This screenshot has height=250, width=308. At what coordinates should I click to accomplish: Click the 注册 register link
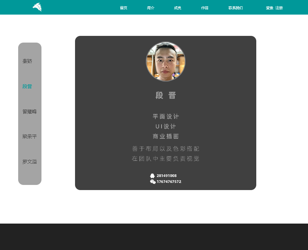tap(279, 8)
